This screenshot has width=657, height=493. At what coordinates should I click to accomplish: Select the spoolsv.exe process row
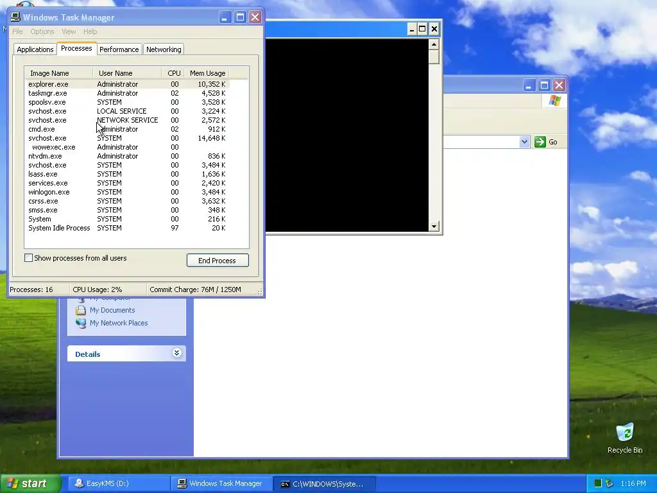click(x=127, y=102)
